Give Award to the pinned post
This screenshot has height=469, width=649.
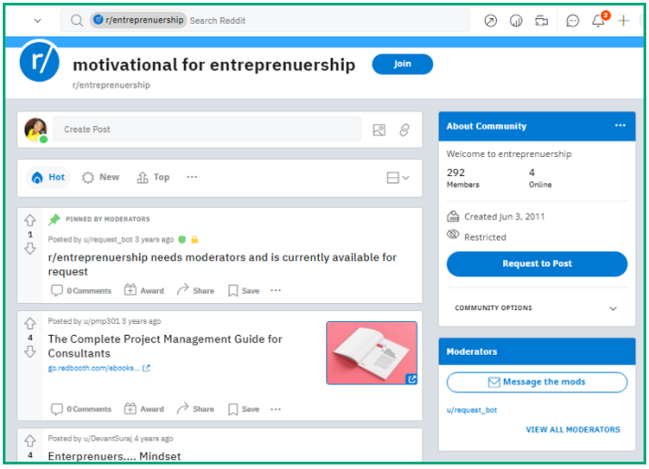(x=144, y=290)
